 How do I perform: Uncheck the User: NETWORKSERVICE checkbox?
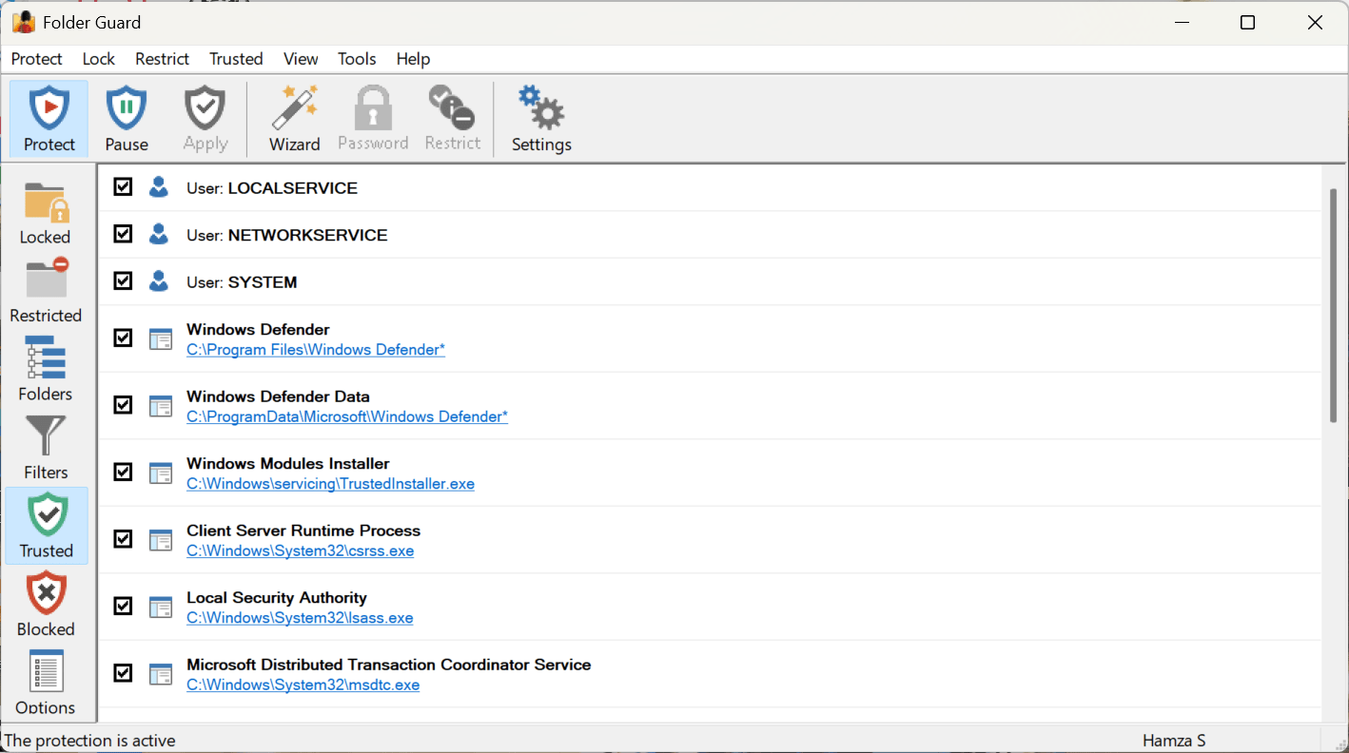click(x=123, y=233)
